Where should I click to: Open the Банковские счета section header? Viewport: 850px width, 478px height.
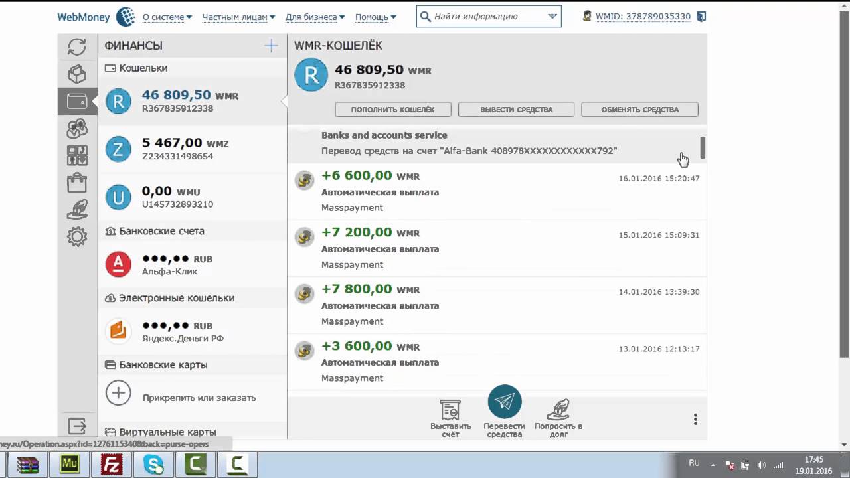pyautogui.click(x=193, y=231)
